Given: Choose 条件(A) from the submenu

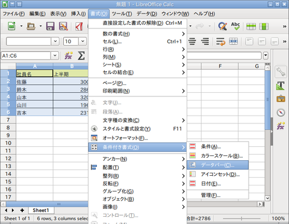Looking at the screenshot, I should [x=217, y=146].
